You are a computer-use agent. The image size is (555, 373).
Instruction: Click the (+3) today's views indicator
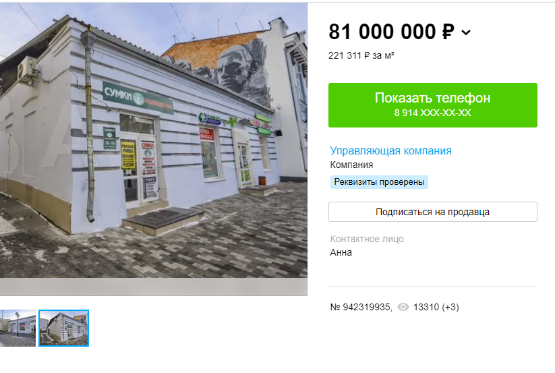[x=450, y=307]
